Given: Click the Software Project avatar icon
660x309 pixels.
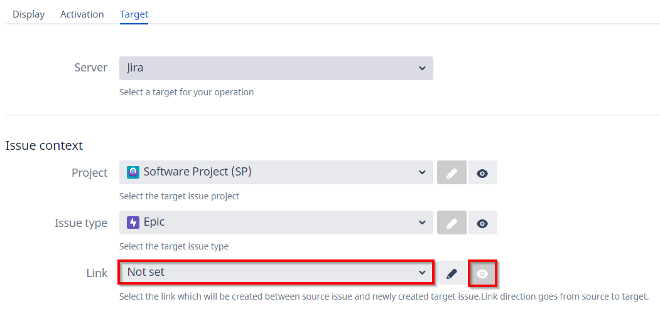Looking at the screenshot, I should click(x=133, y=172).
